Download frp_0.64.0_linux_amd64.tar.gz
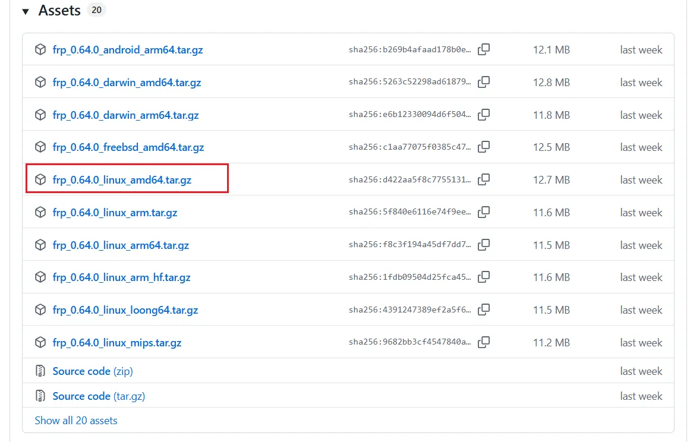The width and height of the screenshot is (690, 442). tap(122, 180)
